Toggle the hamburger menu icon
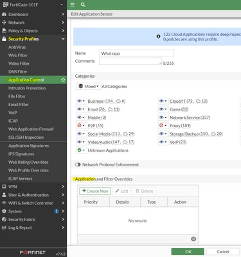Screen dimensions: 241x257 (73, 4)
